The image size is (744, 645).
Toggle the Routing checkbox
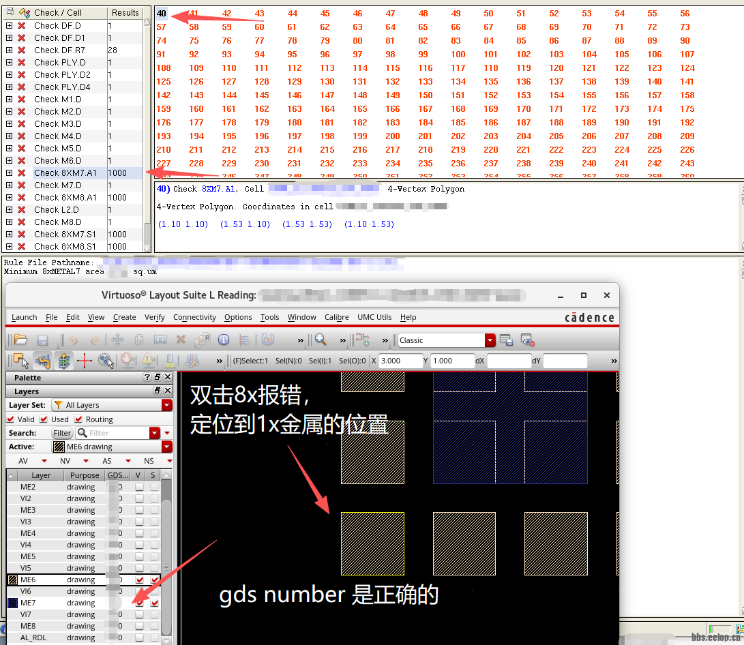(x=78, y=419)
